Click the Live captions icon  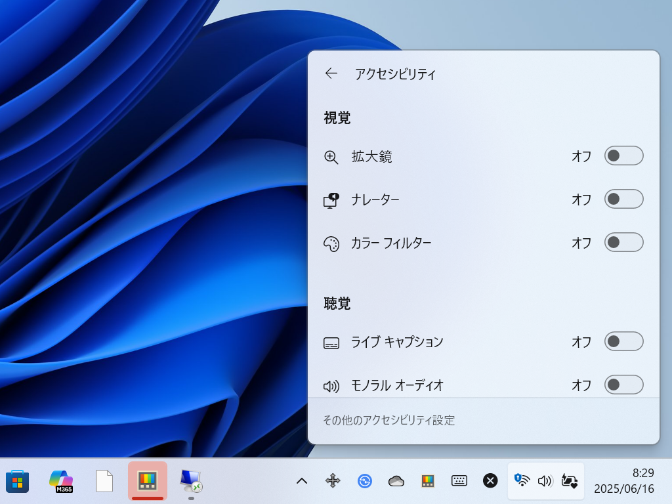tap(331, 341)
